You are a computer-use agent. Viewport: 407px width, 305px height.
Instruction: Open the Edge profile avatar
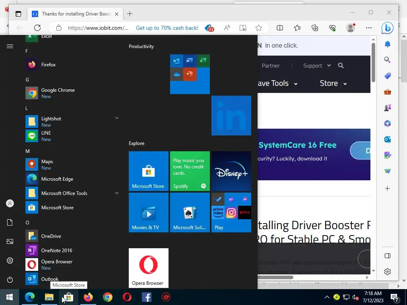point(351,28)
